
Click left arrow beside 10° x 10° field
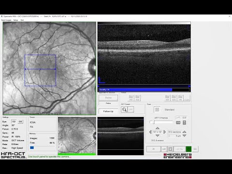tap(150, 132)
